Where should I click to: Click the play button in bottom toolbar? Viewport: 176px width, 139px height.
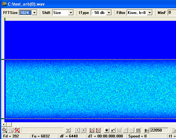78,130
